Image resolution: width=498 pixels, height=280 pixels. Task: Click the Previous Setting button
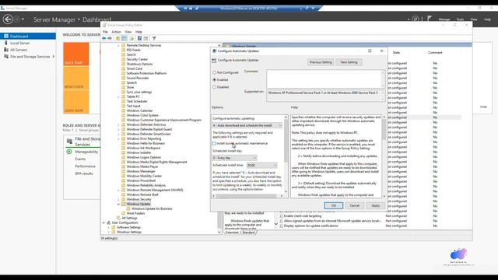click(321, 62)
